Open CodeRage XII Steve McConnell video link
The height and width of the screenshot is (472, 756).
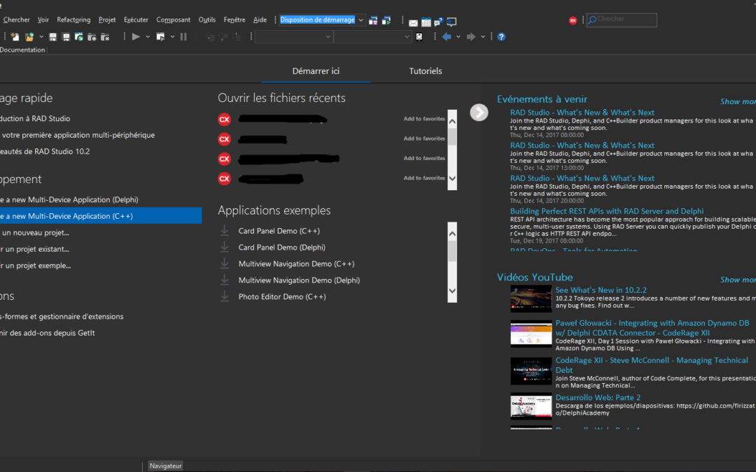click(x=652, y=365)
